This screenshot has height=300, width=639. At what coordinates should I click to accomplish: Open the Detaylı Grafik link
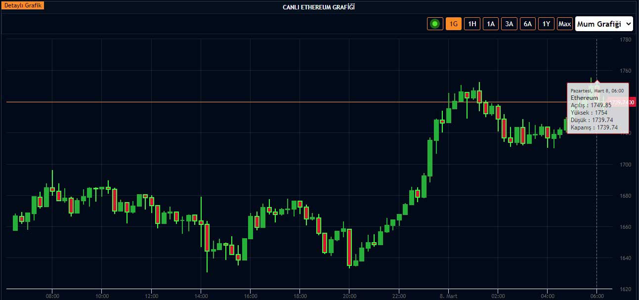(23, 5)
